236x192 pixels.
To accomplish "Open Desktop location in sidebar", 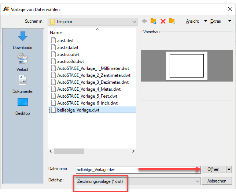I will coord(23,107).
